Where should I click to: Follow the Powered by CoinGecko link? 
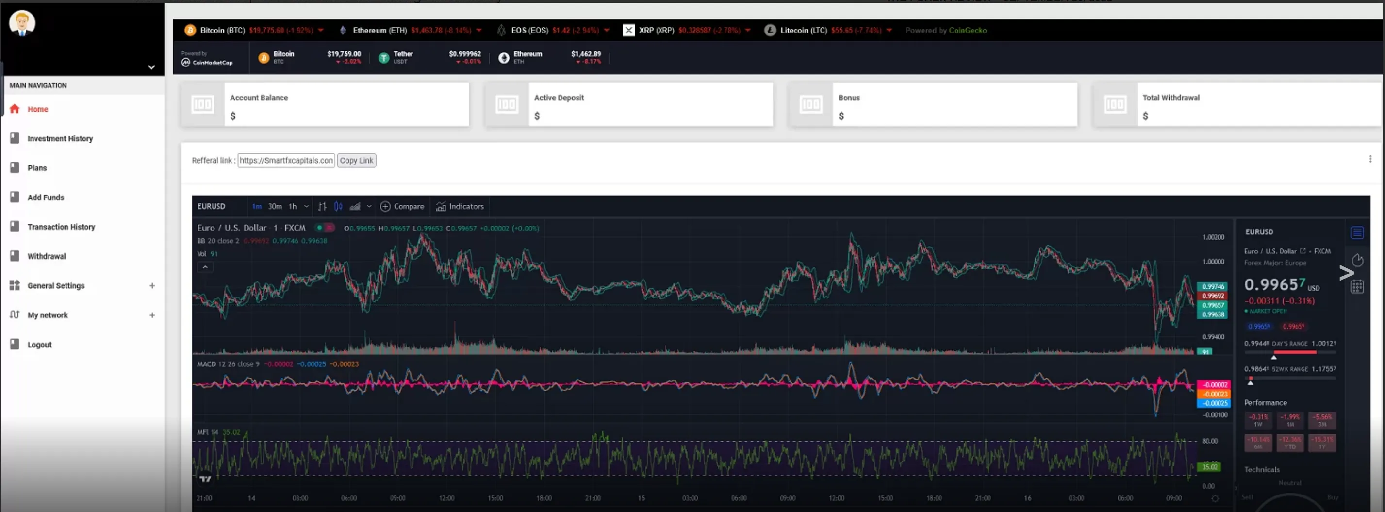(x=946, y=30)
